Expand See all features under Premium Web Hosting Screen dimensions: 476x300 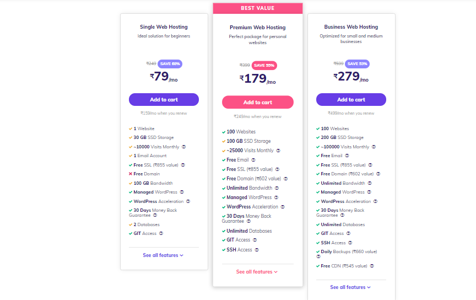[257, 272]
